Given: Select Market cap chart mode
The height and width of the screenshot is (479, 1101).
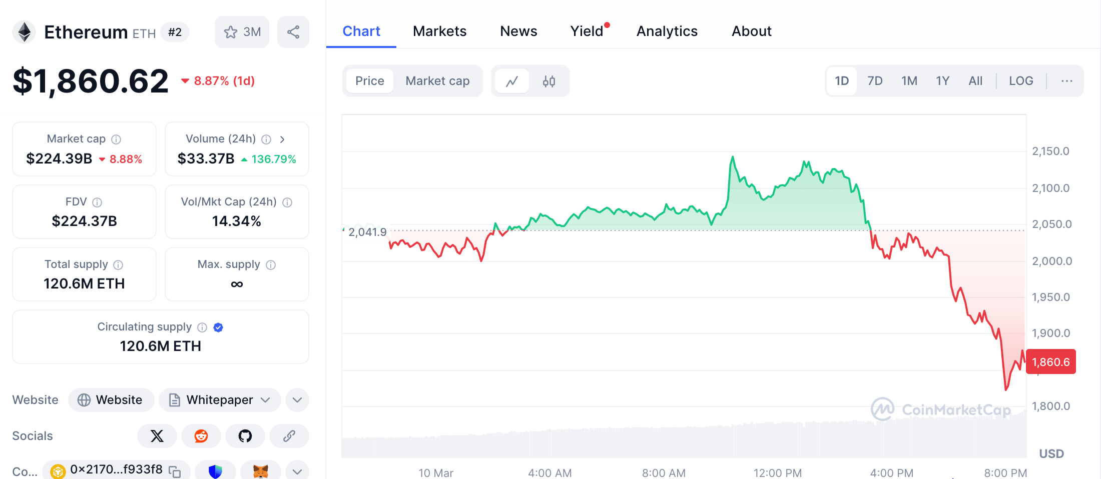Looking at the screenshot, I should click(x=437, y=81).
